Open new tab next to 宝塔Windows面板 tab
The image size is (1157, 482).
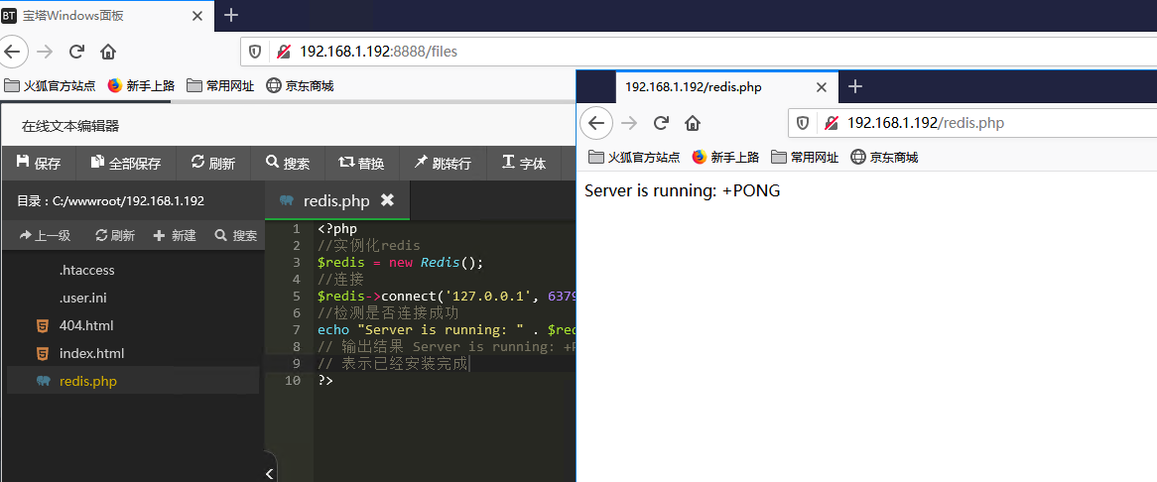(x=231, y=16)
